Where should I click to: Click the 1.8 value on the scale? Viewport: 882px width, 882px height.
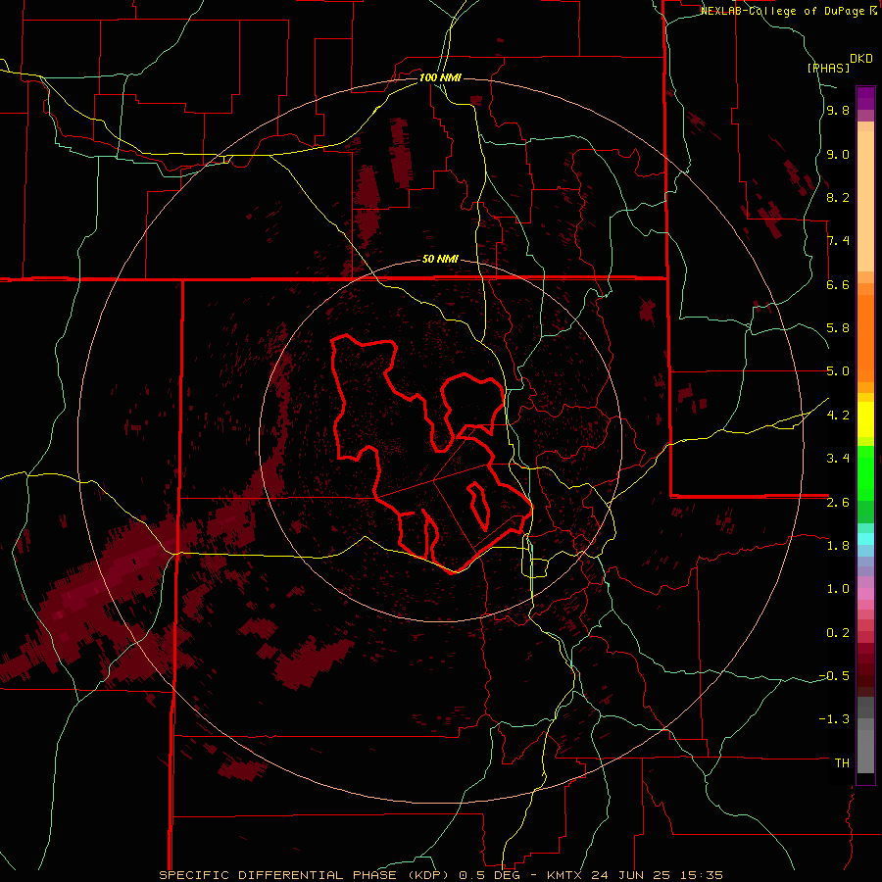pyautogui.click(x=838, y=546)
